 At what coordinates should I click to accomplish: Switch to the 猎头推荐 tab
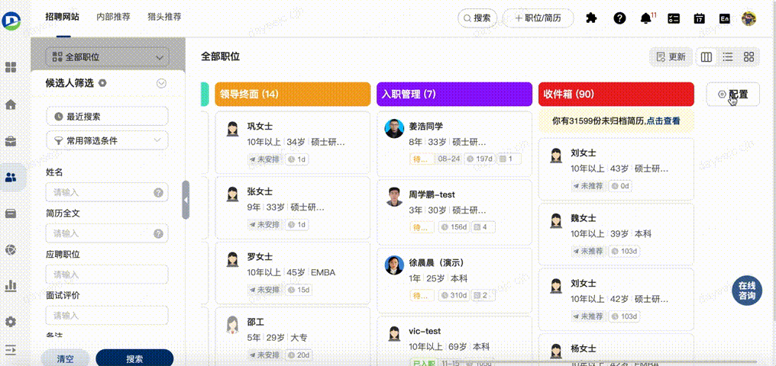click(163, 16)
